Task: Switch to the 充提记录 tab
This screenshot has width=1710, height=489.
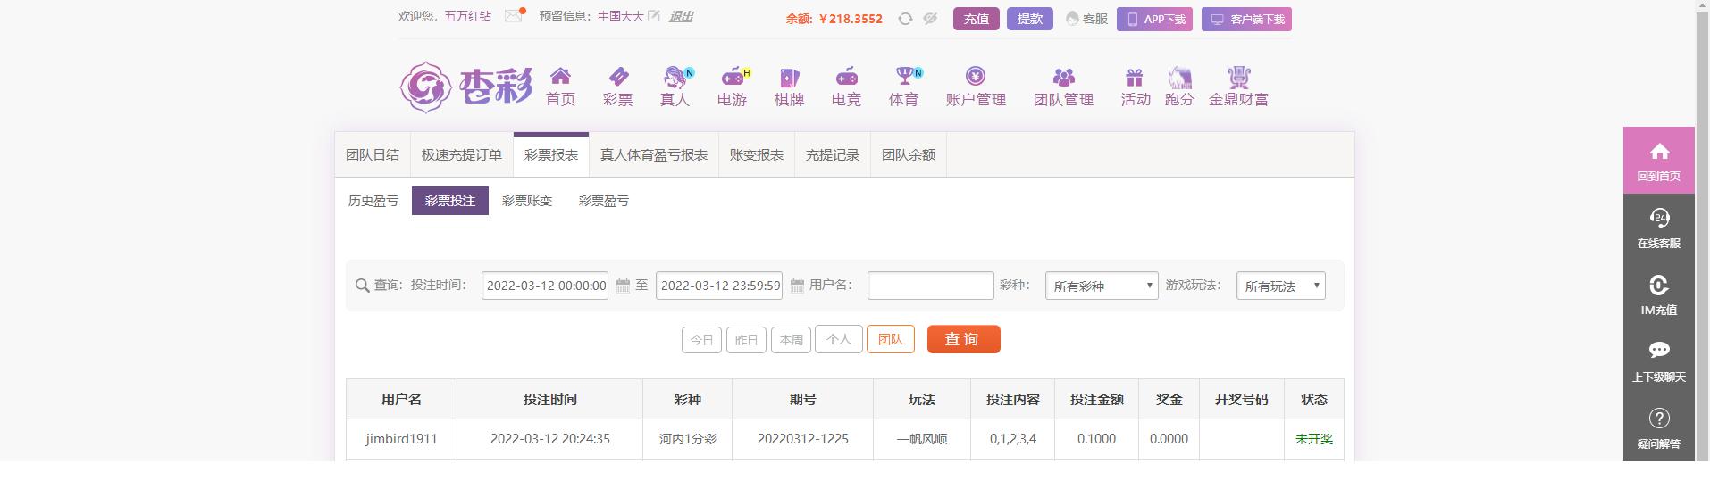Action: pyautogui.click(x=833, y=155)
